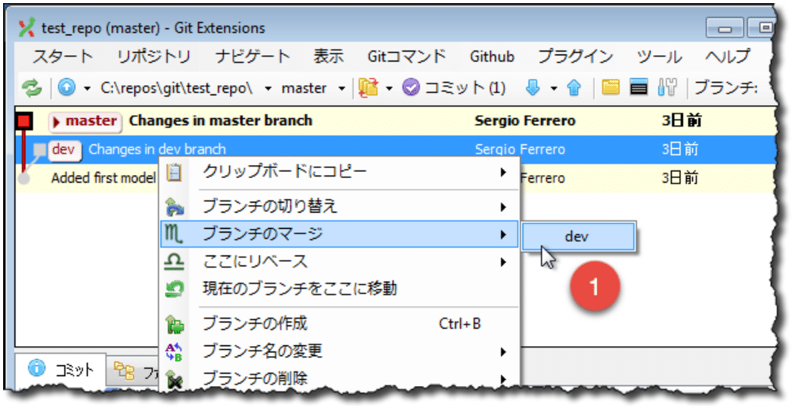Image resolution: width=793 pixels, height=406 pixels.
Task: Expand the ブランチの切り替え submenu arrow
Action: 503,207
